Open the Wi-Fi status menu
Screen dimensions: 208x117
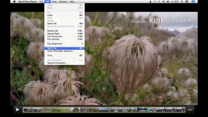pos(163,2)
